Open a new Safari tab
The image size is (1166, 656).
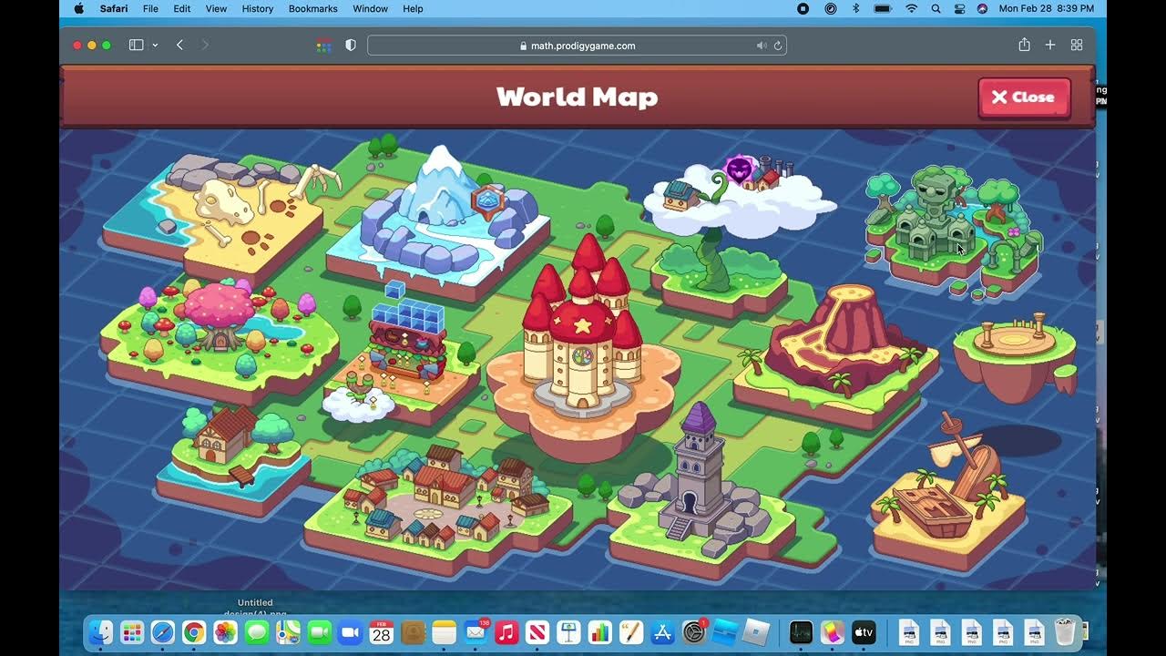(1050, 45)
